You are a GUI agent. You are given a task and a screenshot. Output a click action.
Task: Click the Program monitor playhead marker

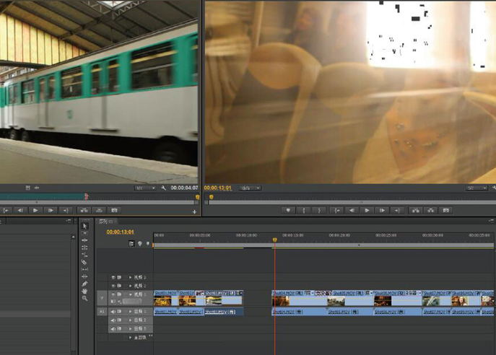click(211, 197)
